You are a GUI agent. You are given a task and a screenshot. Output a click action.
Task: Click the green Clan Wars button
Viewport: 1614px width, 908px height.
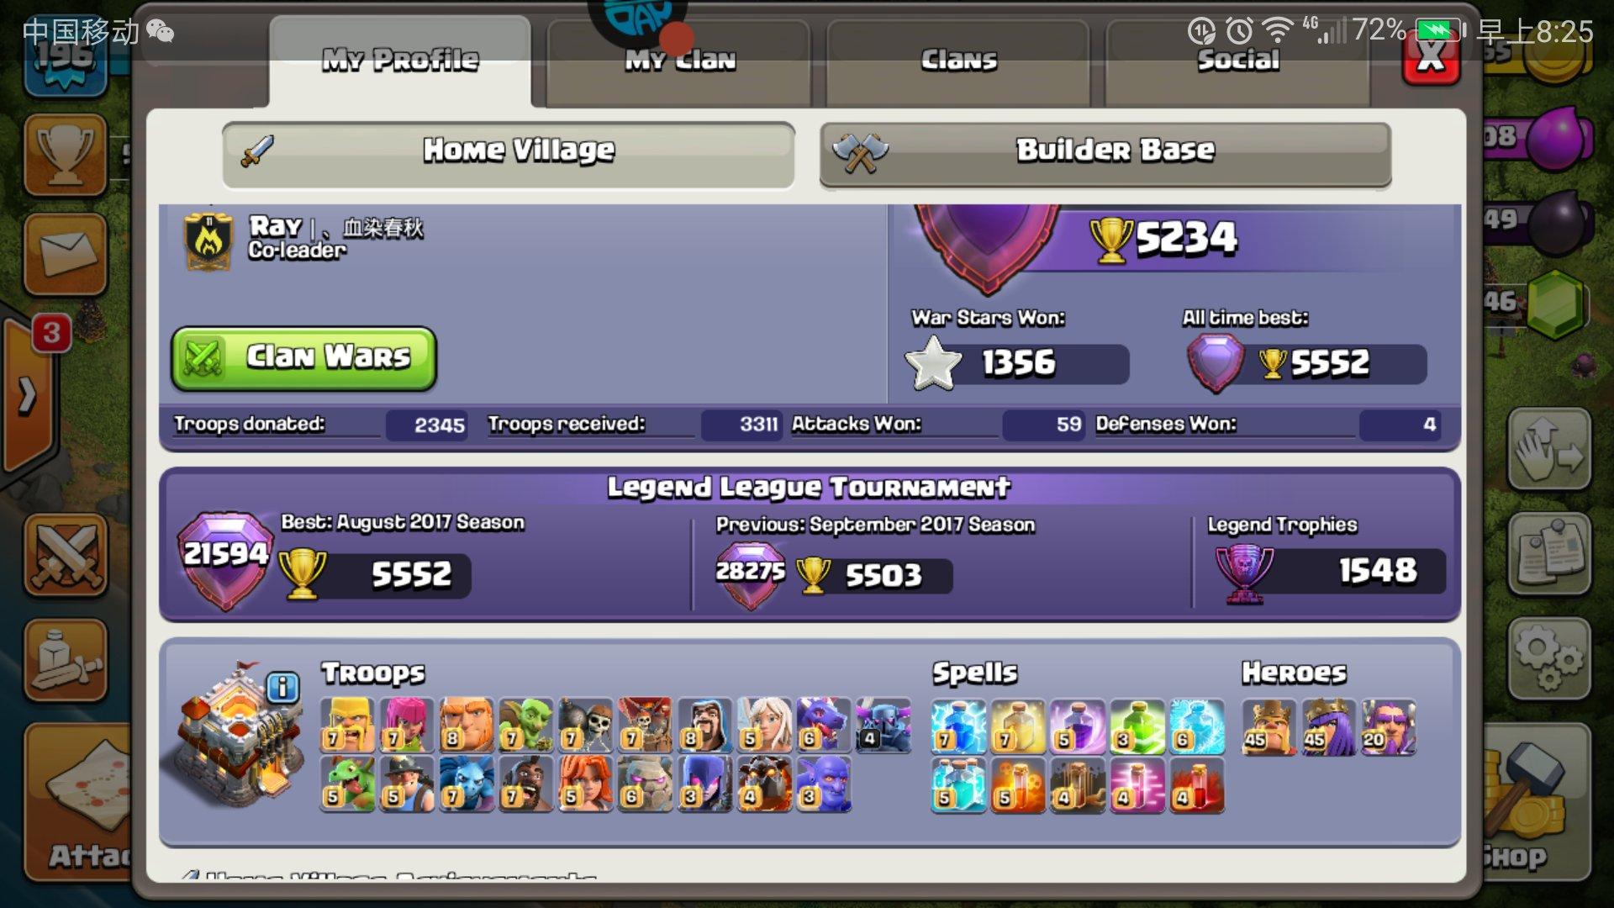tap(304, 359)
